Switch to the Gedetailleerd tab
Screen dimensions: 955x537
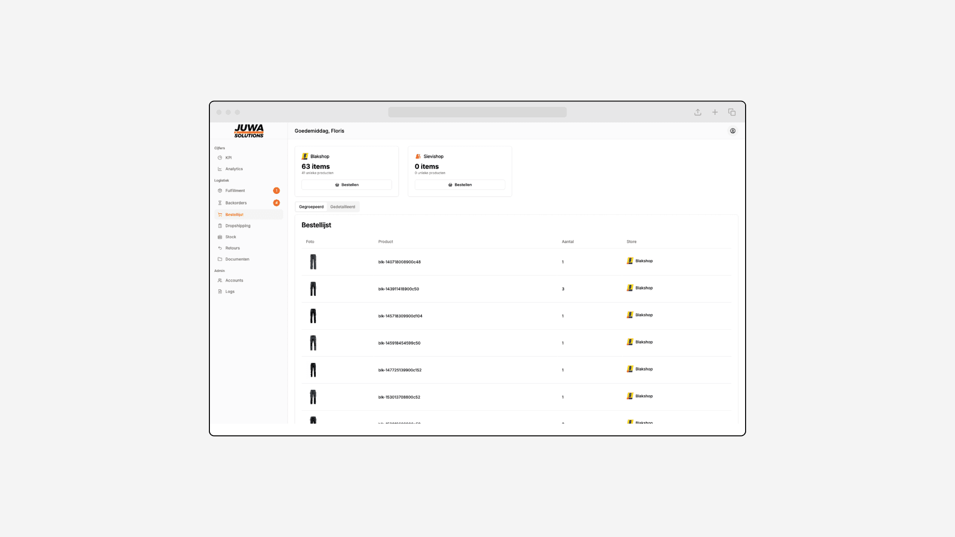(343, 207)
